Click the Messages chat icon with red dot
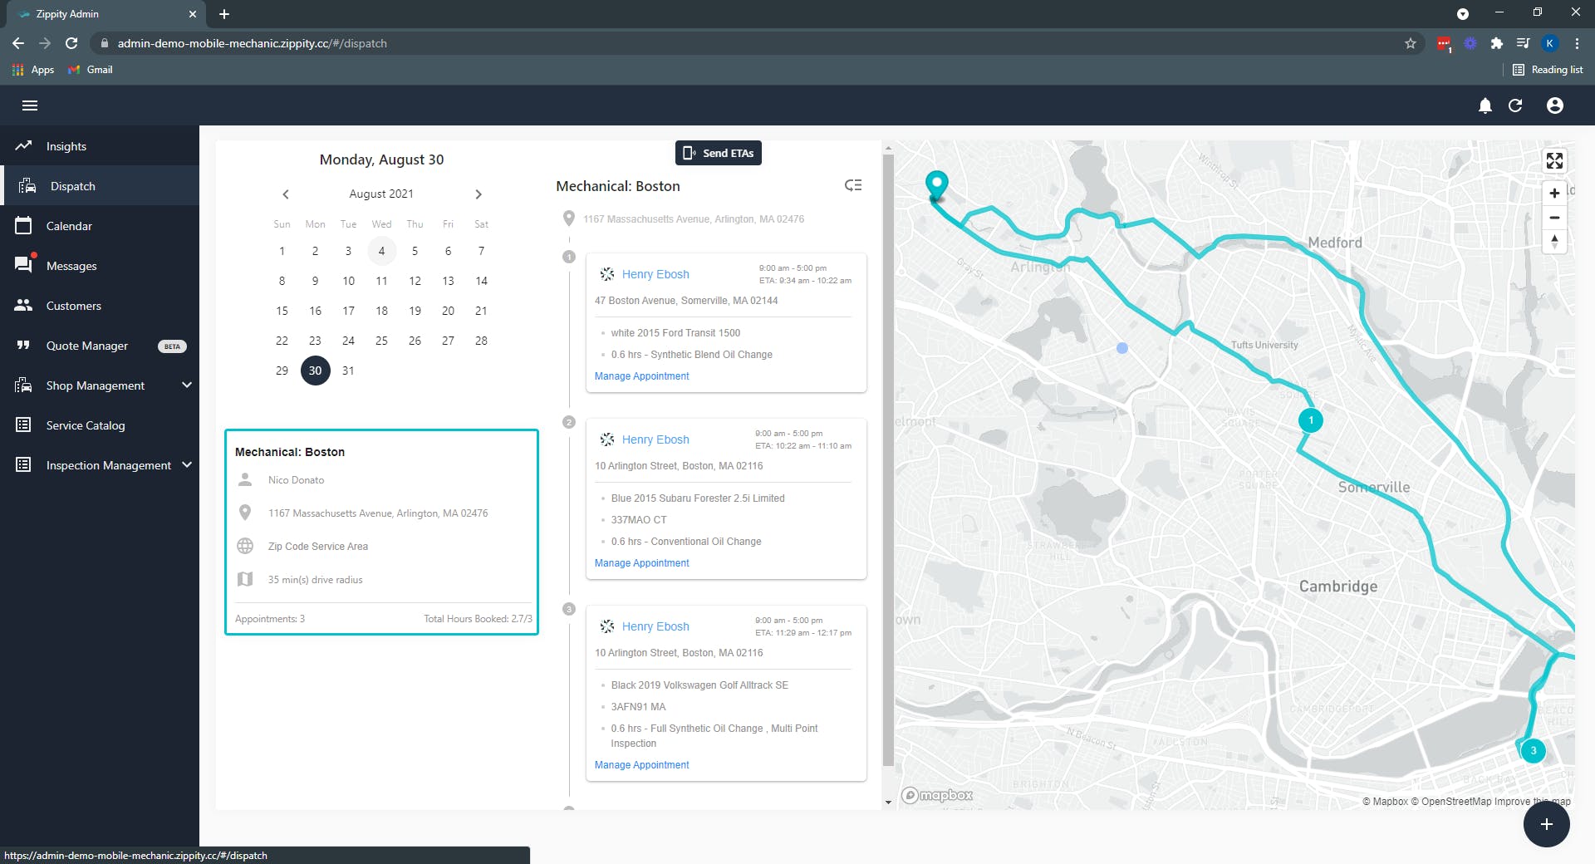1595x864 pixels. click(24, 264)
